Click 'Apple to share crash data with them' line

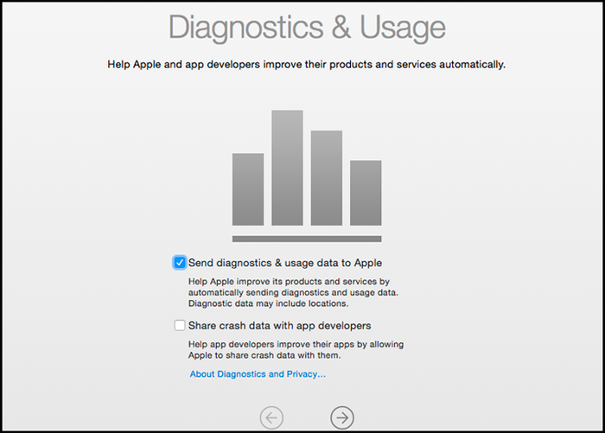tap(264, 355)
